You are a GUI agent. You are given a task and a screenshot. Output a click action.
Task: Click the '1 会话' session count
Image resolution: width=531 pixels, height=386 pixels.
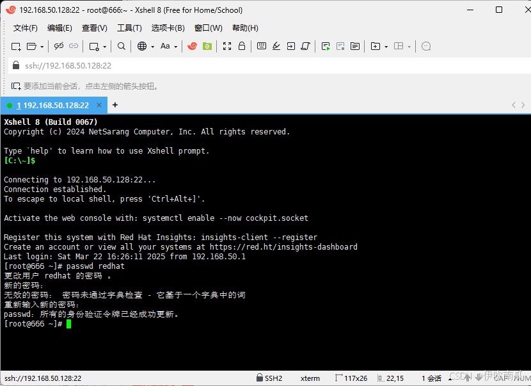(x=431, y=378)
